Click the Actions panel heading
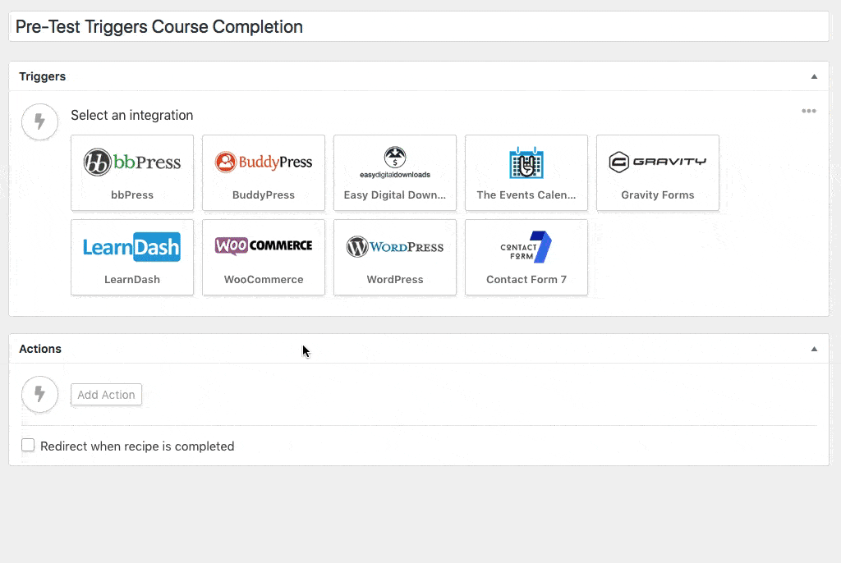 pos(40,349)
